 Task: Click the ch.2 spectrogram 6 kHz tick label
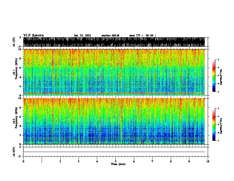[20, 117]
